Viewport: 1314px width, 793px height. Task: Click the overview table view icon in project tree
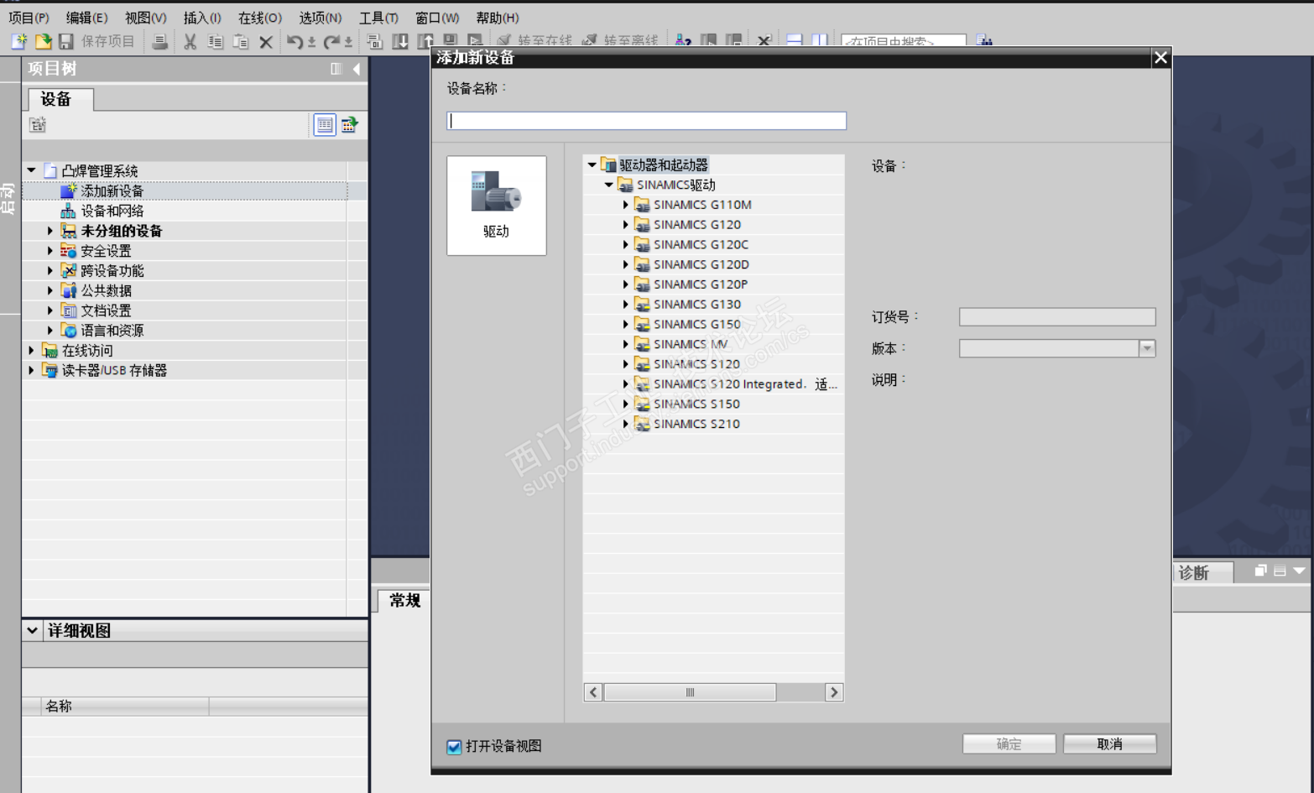(x=325, y=125)
